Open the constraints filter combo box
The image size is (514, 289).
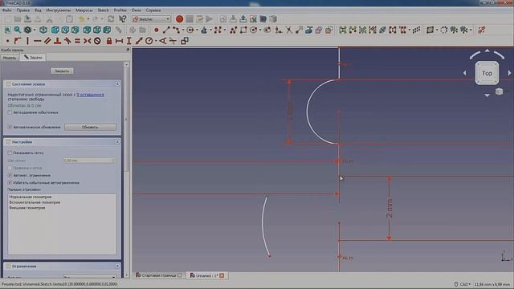[90, 277]
